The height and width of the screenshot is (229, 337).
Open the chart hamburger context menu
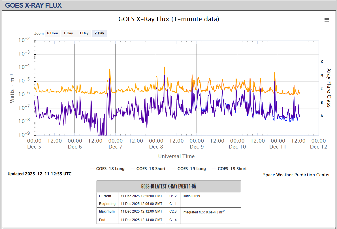(x=327, y=20)
